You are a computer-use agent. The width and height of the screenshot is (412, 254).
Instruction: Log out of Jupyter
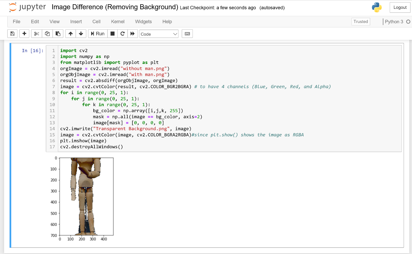400,7
